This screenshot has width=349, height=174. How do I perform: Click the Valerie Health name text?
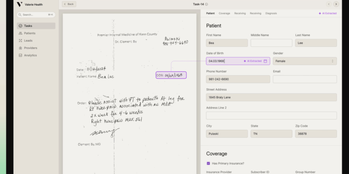34,5
